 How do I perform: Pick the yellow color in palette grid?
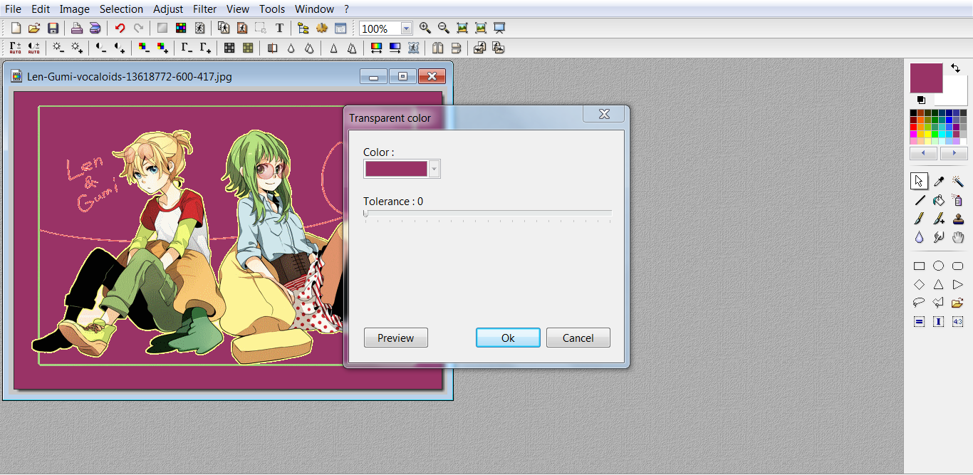pyautogui.click(x=929, y=134)
